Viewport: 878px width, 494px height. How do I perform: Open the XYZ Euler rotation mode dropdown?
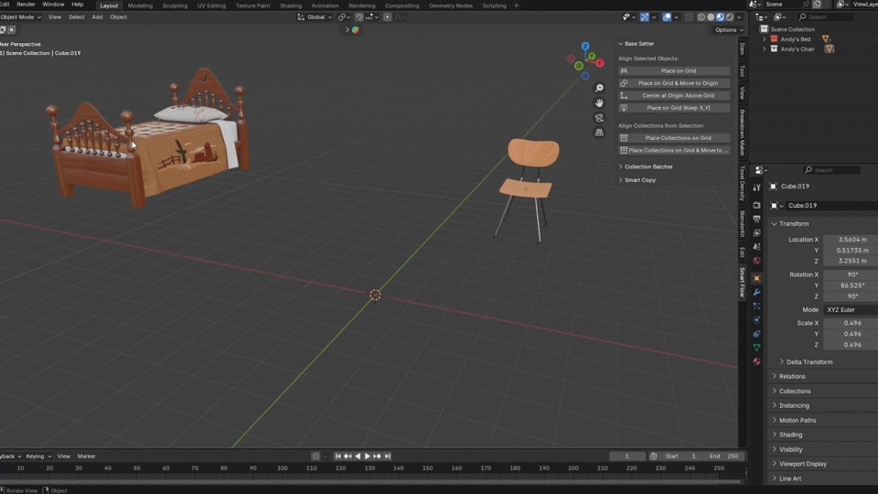[851, 310]
